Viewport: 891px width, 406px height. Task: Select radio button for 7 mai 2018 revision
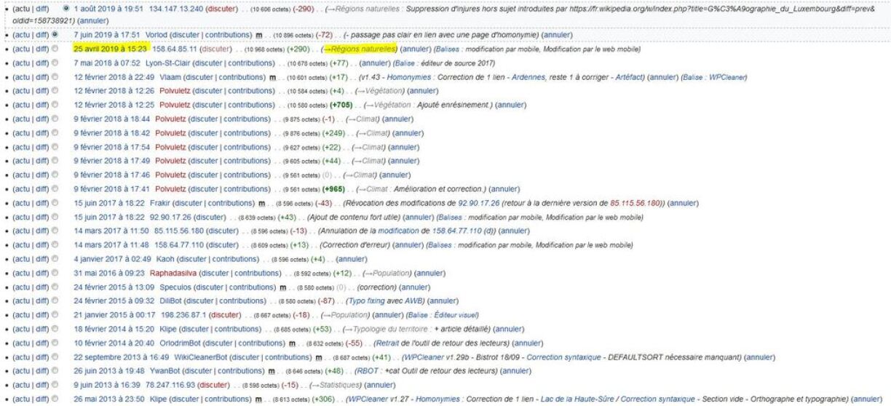pyautogui.click(x=55, y=63)
